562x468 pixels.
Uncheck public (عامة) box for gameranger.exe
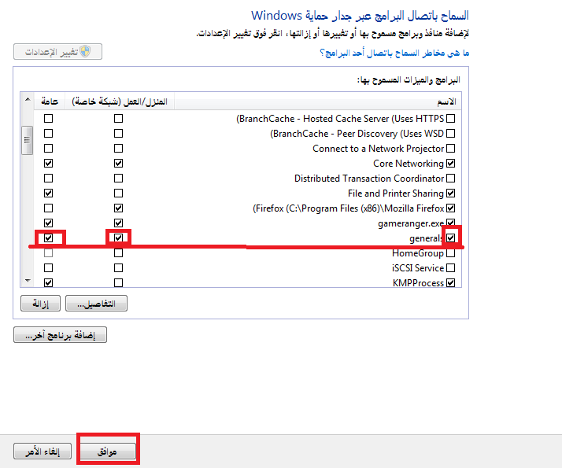pos(48,223)
